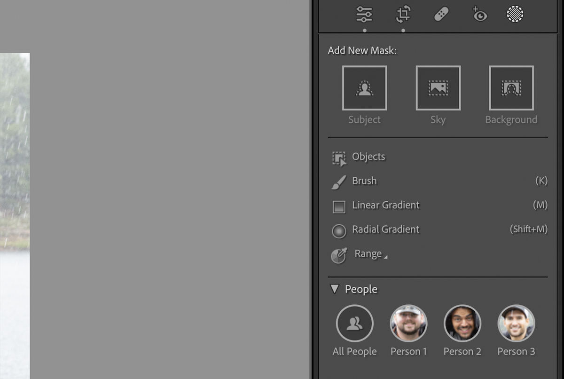
Task: Select the Radial Gradient tool
Action: point(385,230)
